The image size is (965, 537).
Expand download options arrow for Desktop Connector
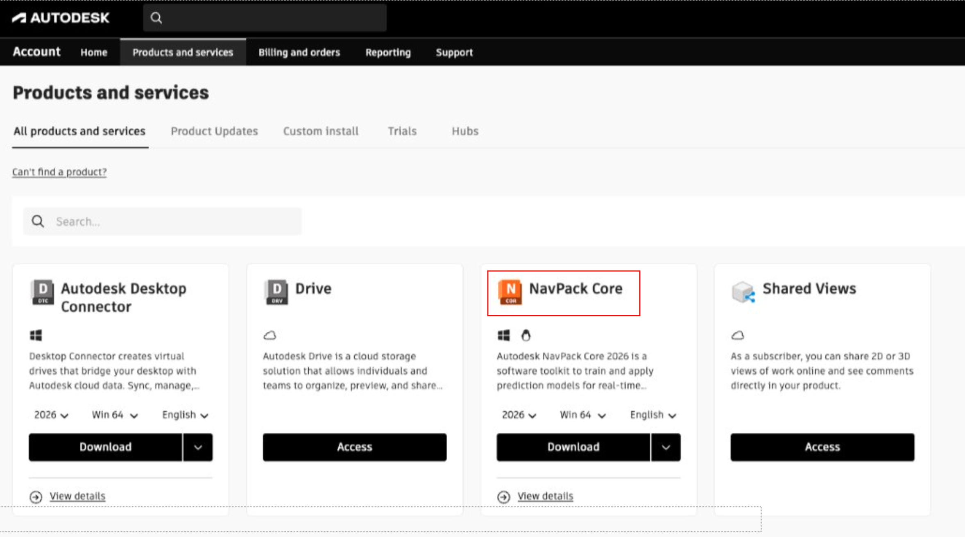click(x=198, y=447)
